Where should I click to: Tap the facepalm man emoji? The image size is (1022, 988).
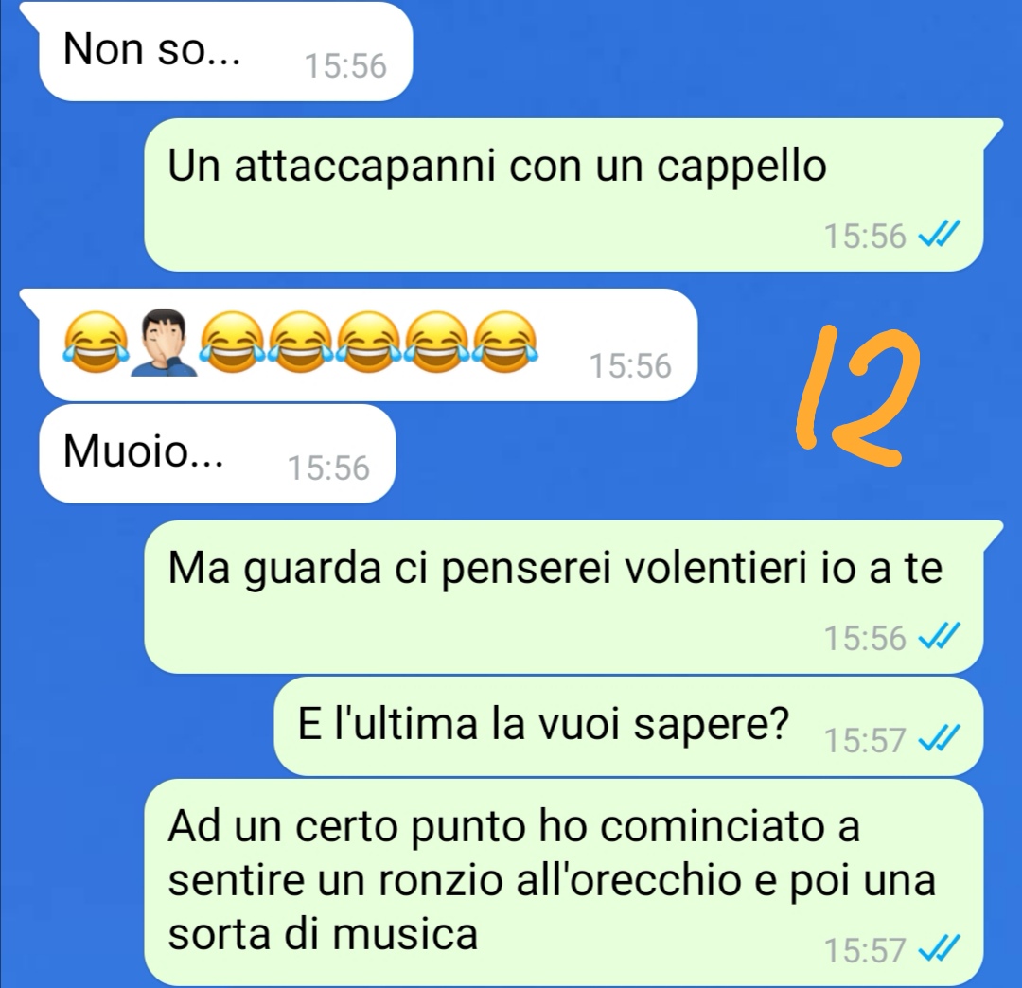[164, 343]
